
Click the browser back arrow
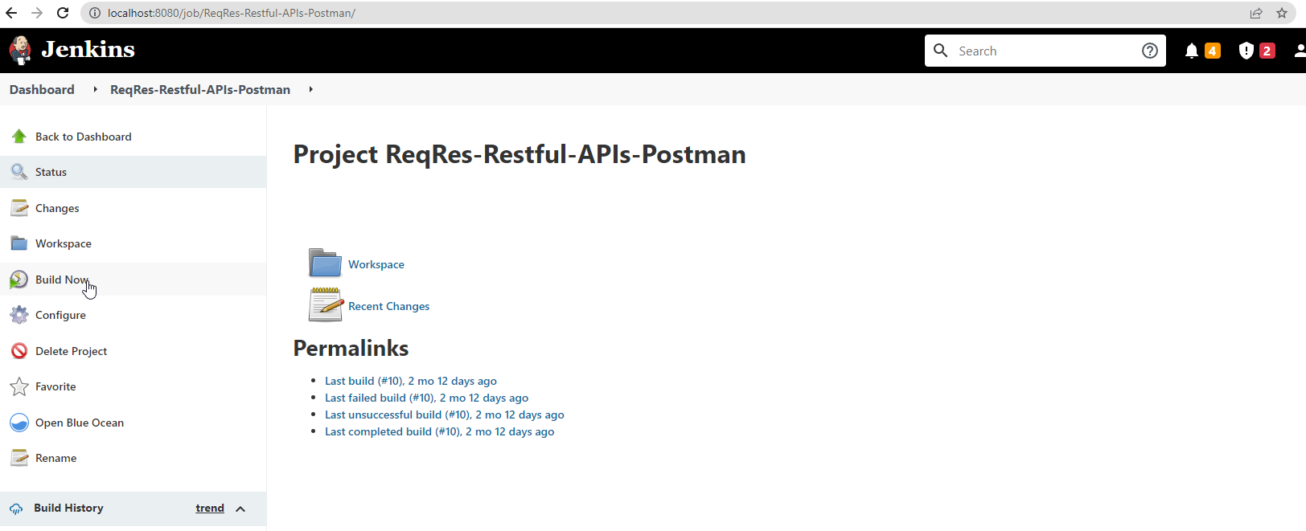11,13
